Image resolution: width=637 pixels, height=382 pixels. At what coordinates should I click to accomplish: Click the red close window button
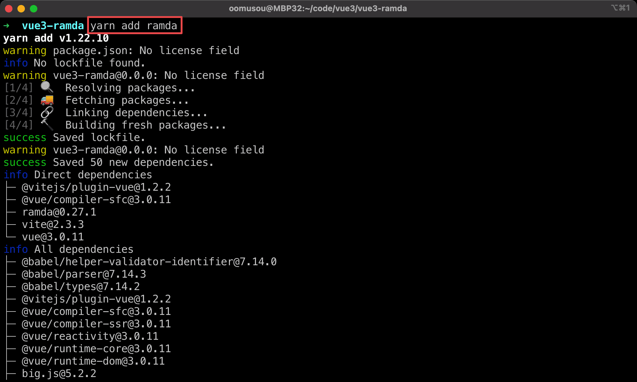[x=9, y=9]
